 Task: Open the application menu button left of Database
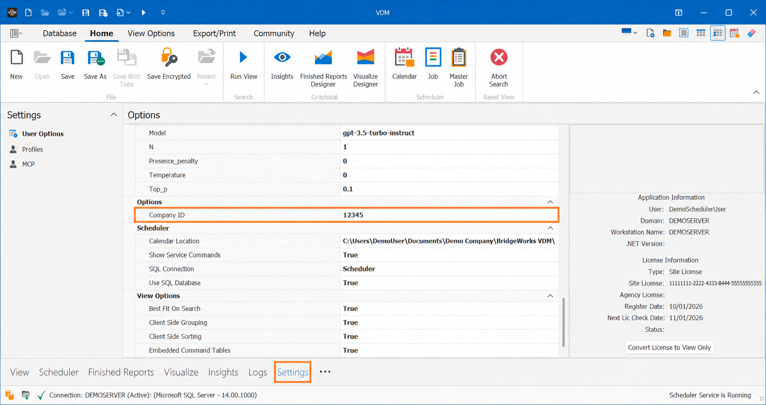[x=16, y=33]
